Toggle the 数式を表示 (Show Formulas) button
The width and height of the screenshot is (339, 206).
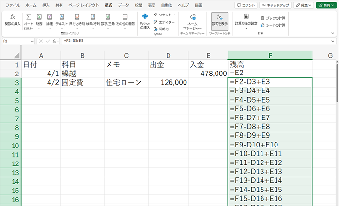pyautogui.click(x=219, y=21)
